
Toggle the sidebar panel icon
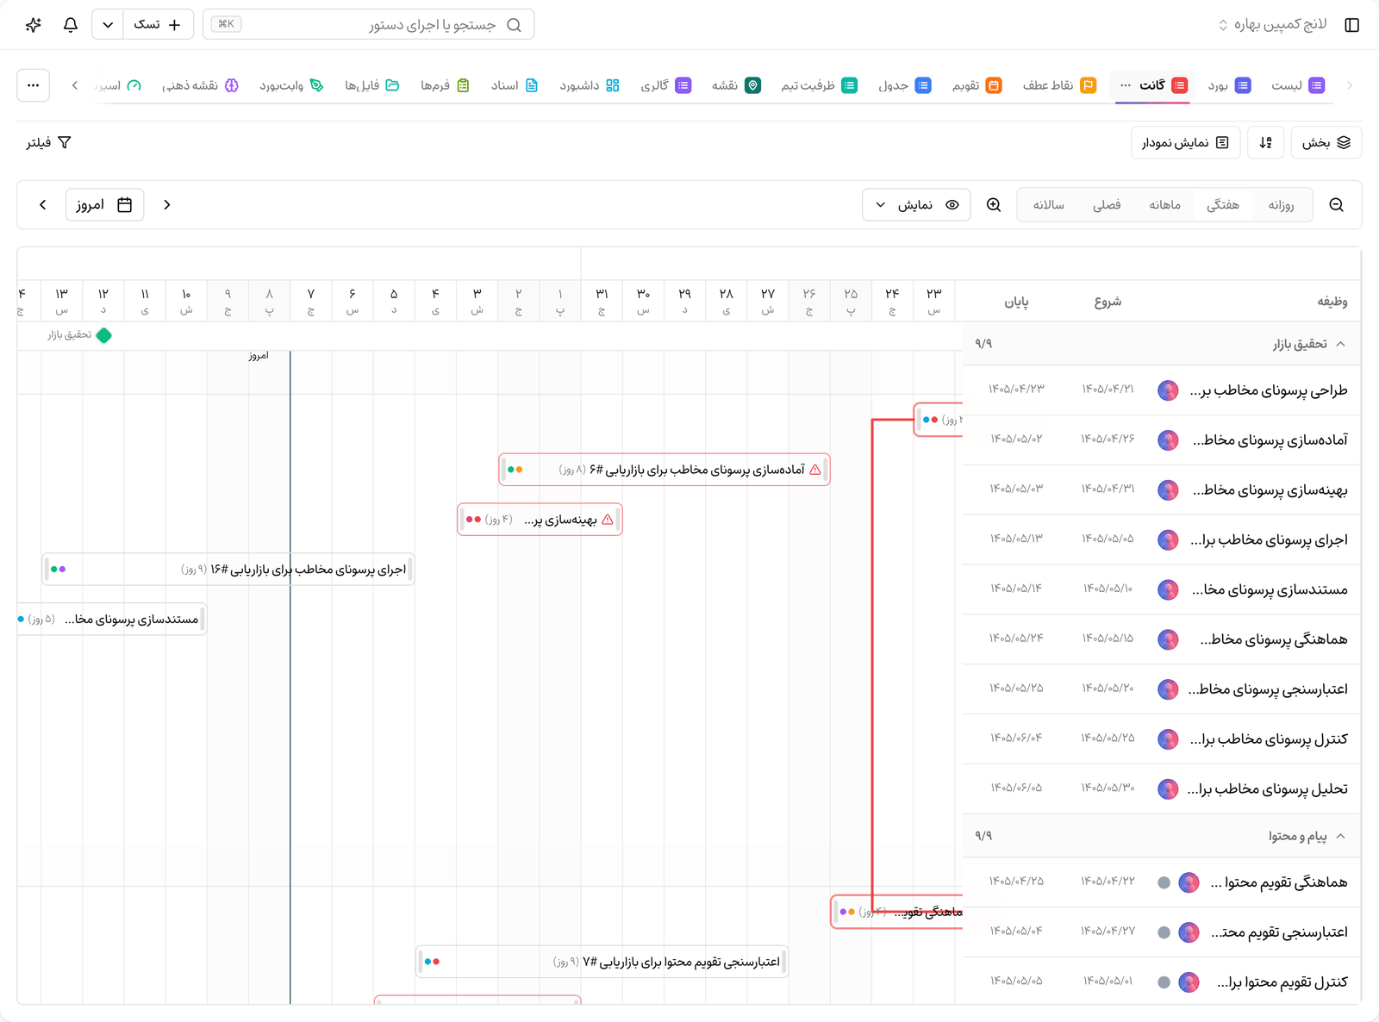coord(1351,25)
